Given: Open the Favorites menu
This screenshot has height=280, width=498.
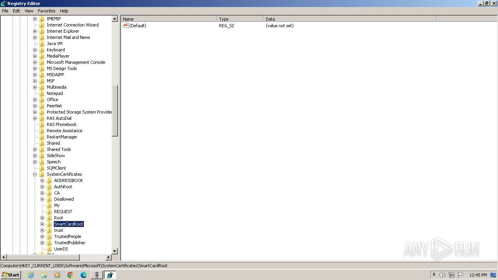Looking at the screenshot, I should [46, 11].
